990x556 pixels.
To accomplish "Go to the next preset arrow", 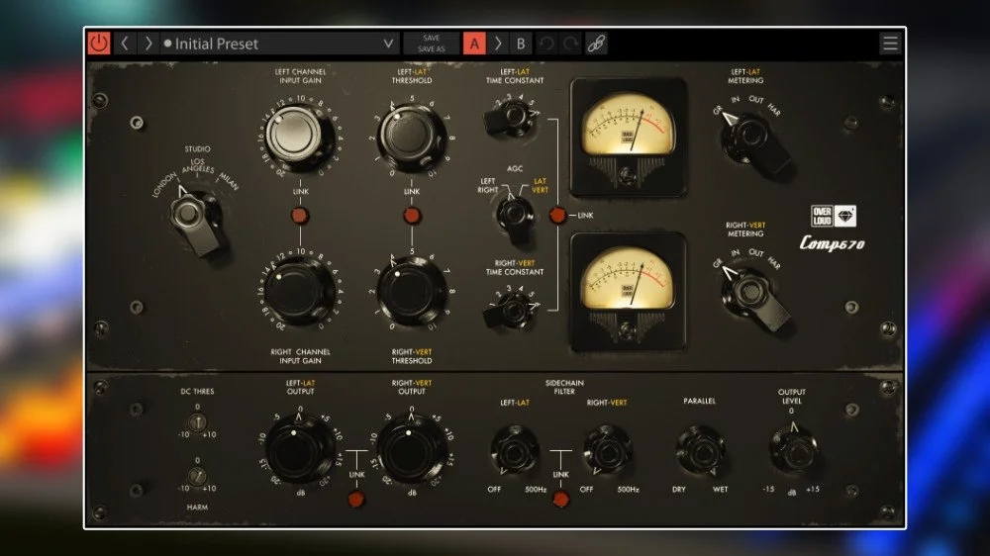I will pyautogui.click(x=148, y=44).
